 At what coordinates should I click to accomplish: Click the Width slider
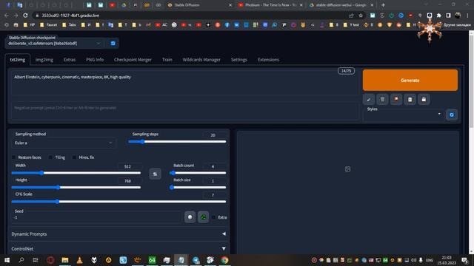coord(76,173)
